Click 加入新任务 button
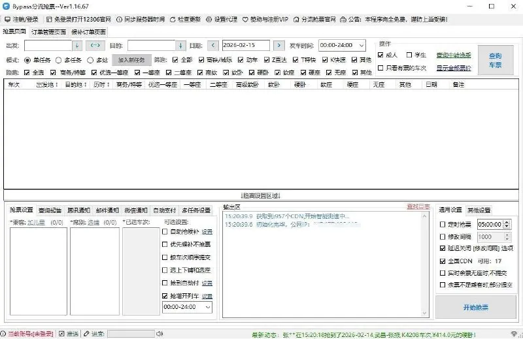The image size is (523, 339). click(131, 60)
